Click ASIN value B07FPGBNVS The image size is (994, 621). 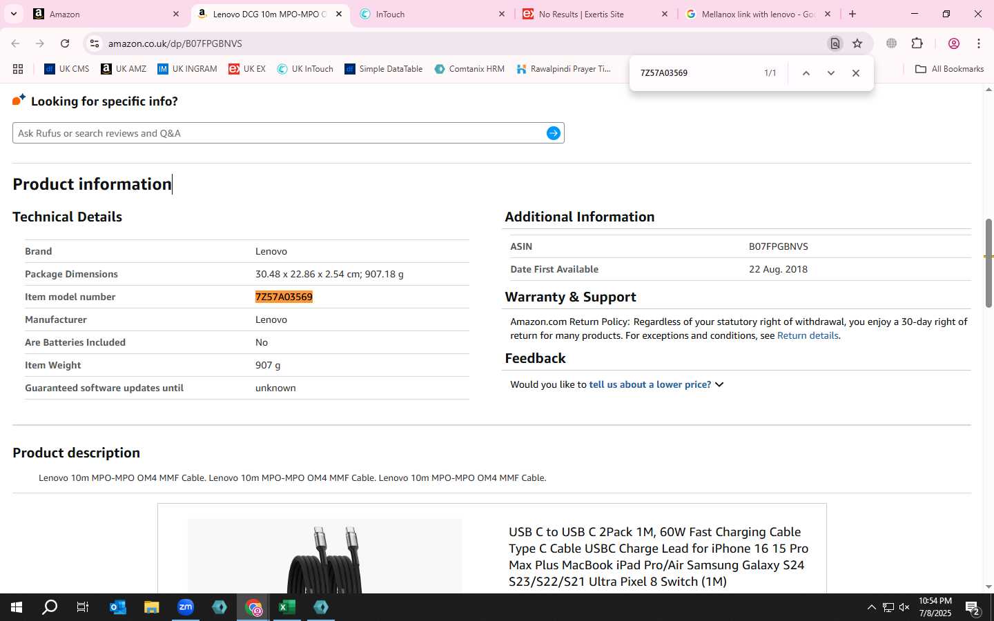778,246
